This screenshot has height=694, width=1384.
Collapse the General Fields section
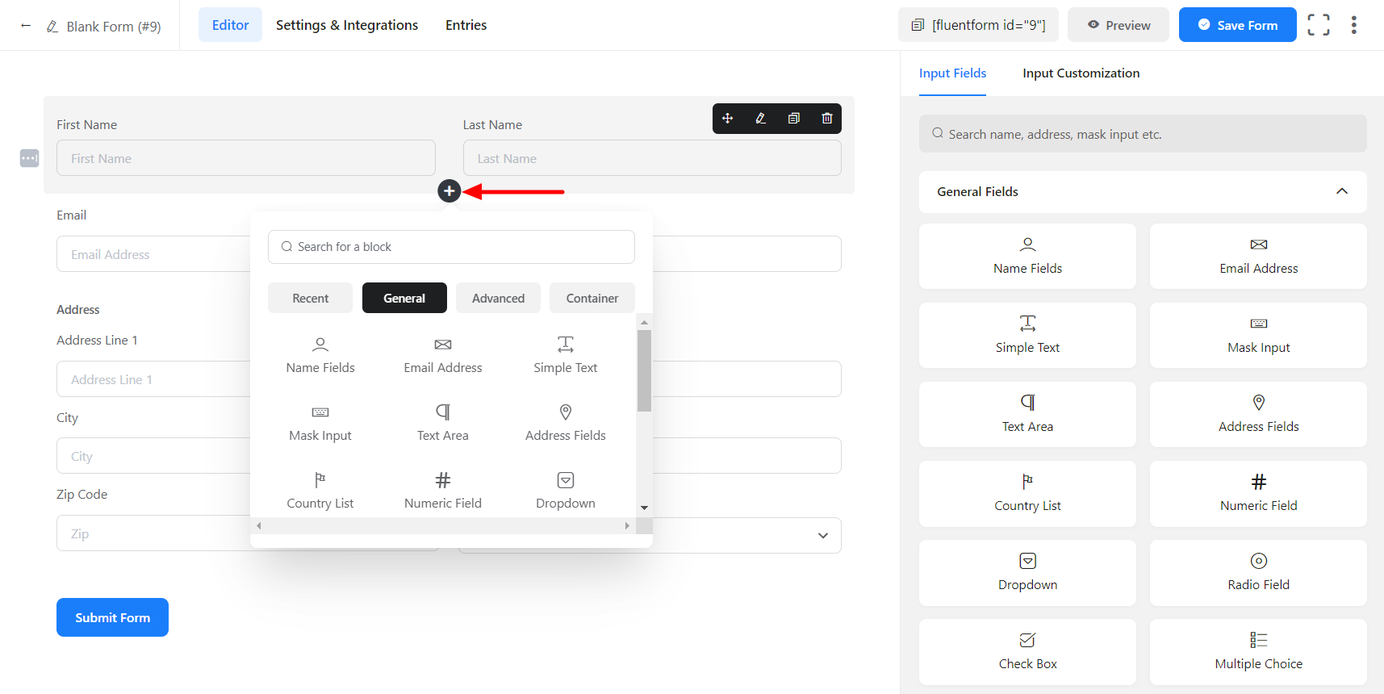tap(1341, 191)
